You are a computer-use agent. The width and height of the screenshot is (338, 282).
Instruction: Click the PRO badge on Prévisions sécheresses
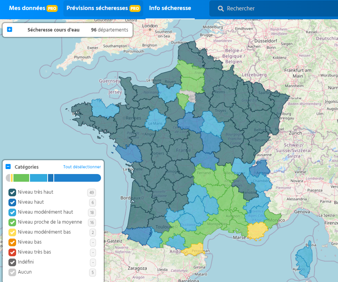[x=135, y=8]
